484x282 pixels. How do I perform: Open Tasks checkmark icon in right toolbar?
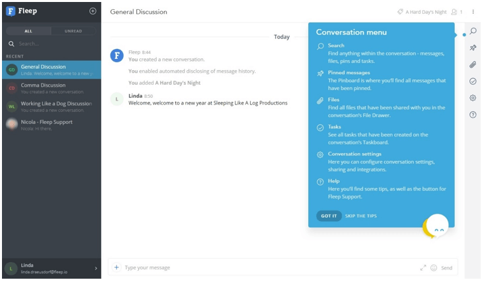coord(473,81)
